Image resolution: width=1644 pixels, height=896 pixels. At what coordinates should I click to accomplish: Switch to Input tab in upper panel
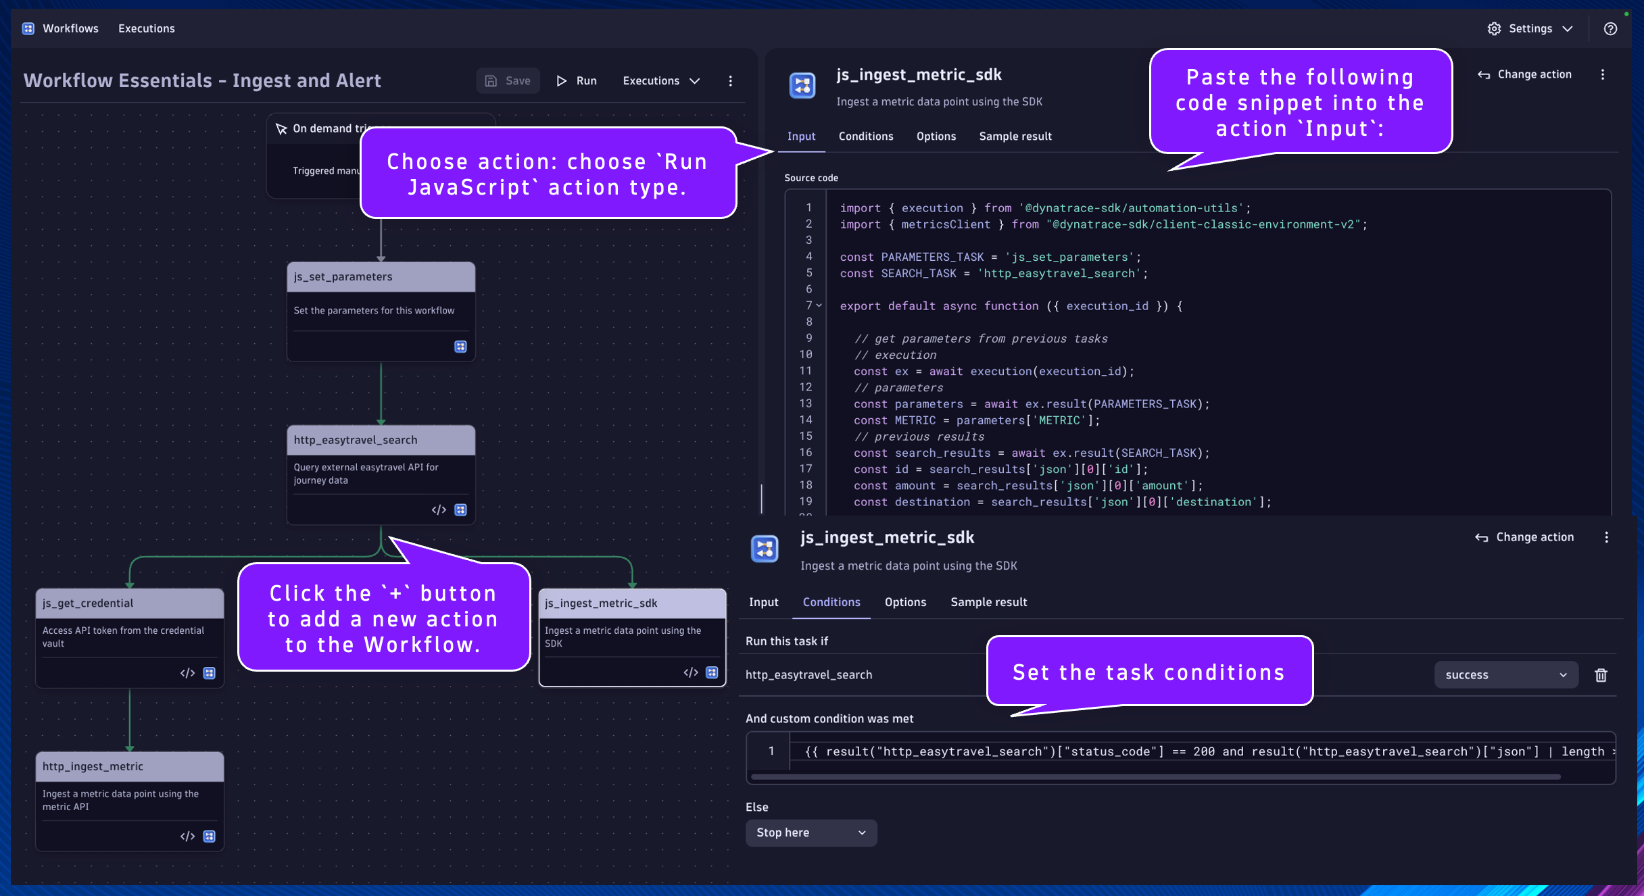[x=801, y=136]
